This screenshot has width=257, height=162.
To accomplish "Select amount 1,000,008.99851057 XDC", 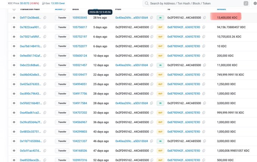I will (233, 151).
